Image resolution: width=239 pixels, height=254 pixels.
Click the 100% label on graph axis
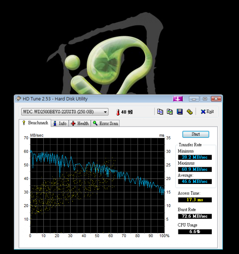pyautogui.click(x=164, y=236)
